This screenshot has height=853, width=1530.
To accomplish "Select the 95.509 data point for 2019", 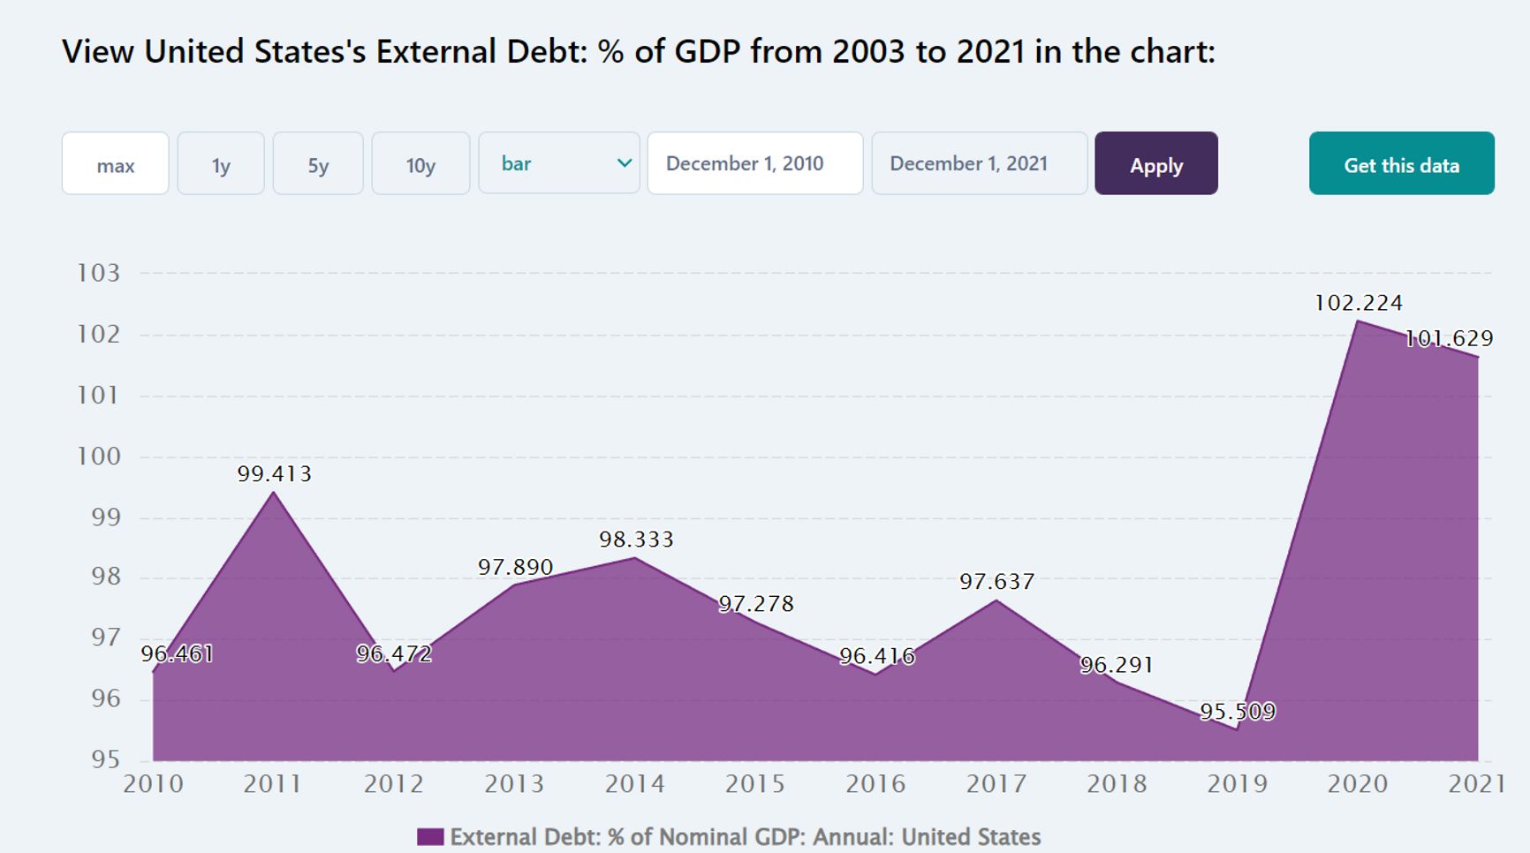I will pyautogui.click(x=1237, y=729).
